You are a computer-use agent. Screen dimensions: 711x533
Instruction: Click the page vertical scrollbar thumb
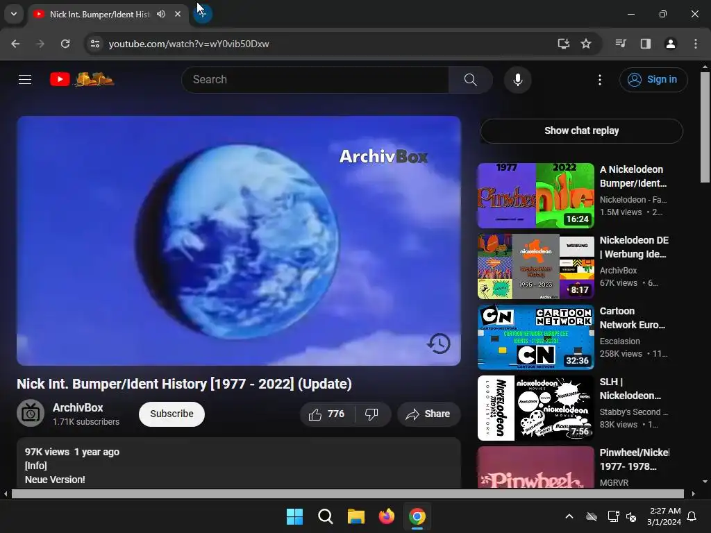tap(705, 127)
